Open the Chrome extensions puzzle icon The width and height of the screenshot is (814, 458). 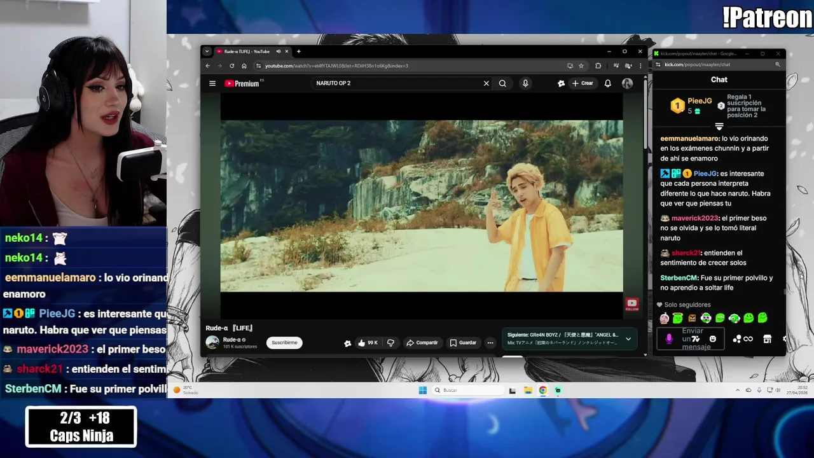[x=598, y=66]
